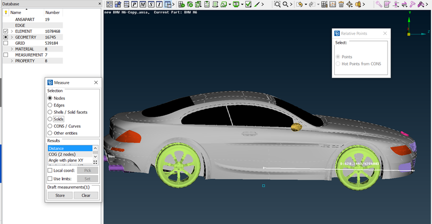This screenshot has height=224, width=432.
Task: Click the plain magnifying glass zoom icon
Action: [286, 4]
